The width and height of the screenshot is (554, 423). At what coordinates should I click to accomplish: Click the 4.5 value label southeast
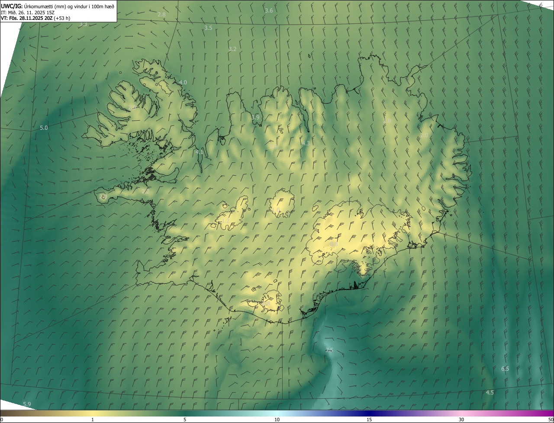[490, 392]
